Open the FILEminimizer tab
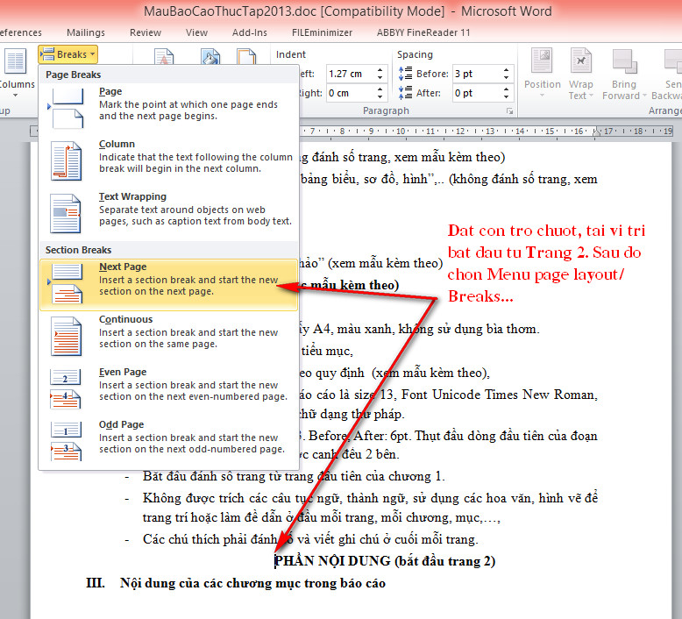Image resolution: width=682 pixels, height=619 pixels. (x=322, y=32)
